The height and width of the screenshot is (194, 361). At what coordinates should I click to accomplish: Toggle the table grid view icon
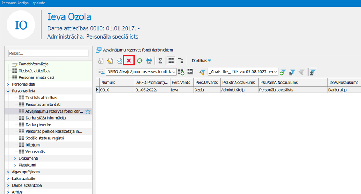click(171, 61)
